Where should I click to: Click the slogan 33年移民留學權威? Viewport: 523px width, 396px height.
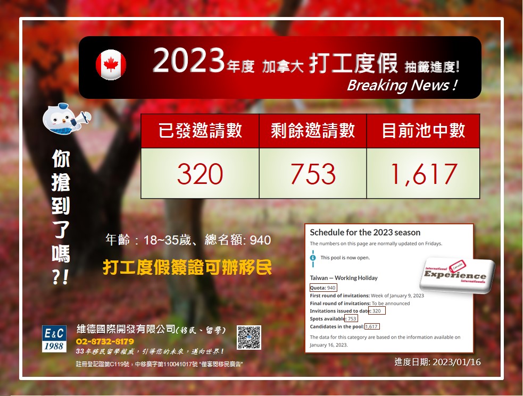[150, 352]
